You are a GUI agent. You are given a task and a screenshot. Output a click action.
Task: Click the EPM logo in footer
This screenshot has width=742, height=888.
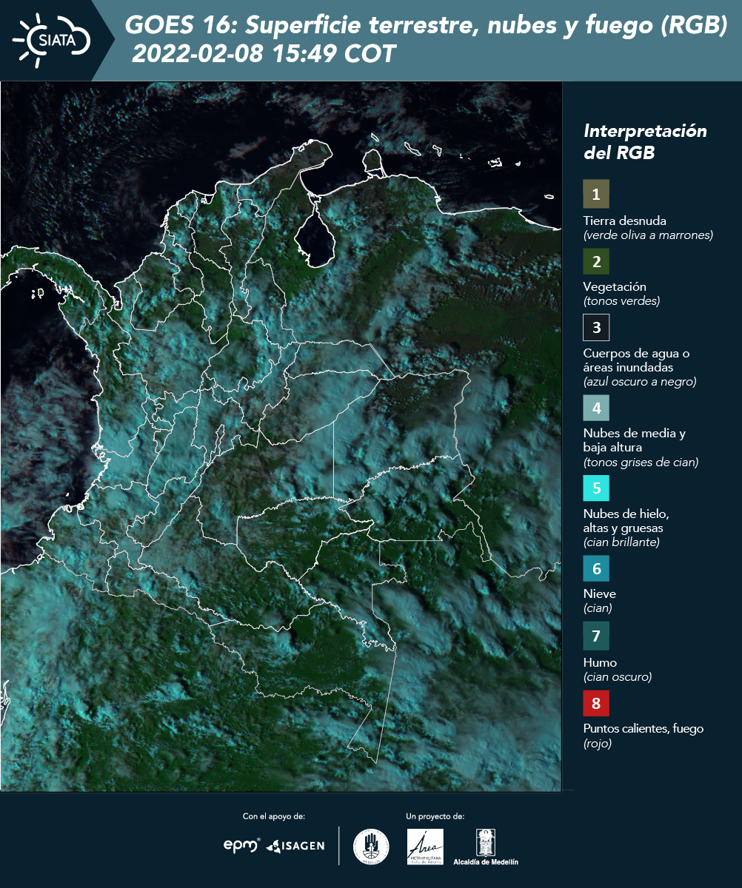point(241,845)
